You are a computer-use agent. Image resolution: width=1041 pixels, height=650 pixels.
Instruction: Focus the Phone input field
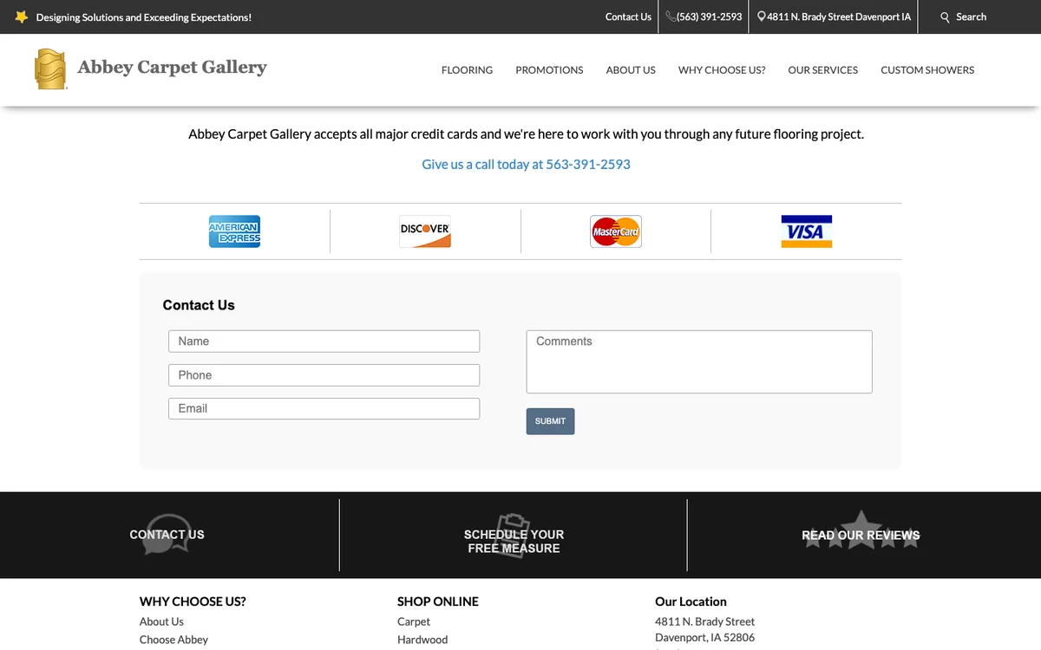click(x=324, y=375)
